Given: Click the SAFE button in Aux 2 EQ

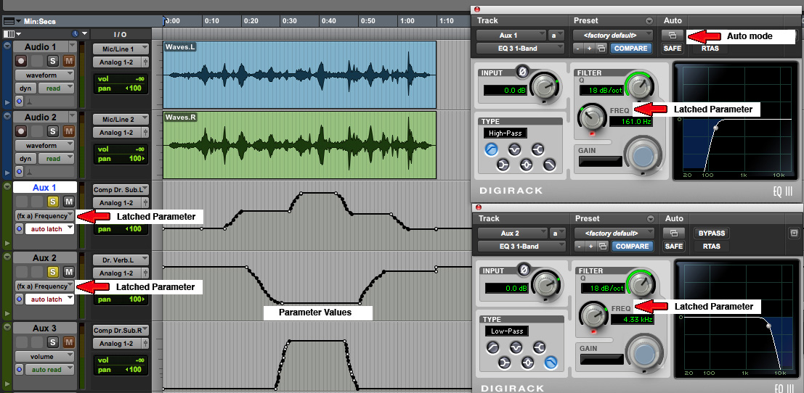Looking at the screenshot, I should (673, 247).
